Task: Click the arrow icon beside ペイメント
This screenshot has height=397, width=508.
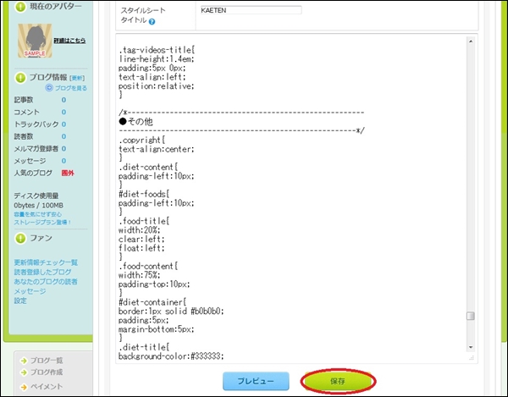Action: (x=24, y=387)
